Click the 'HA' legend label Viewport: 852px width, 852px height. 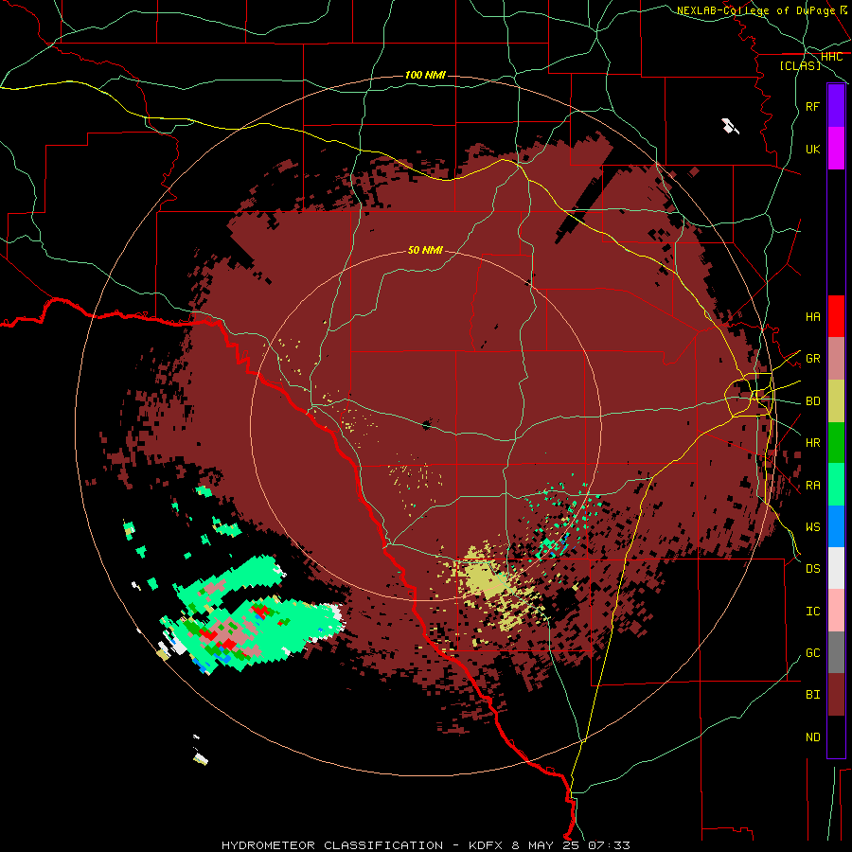[813, 316]
